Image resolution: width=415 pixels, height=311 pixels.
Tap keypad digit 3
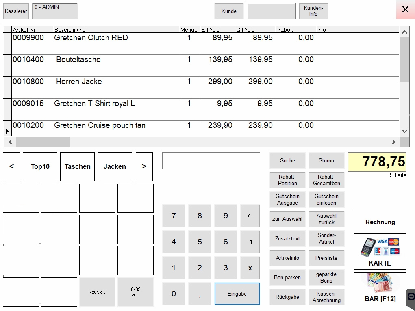coord(226,268)
